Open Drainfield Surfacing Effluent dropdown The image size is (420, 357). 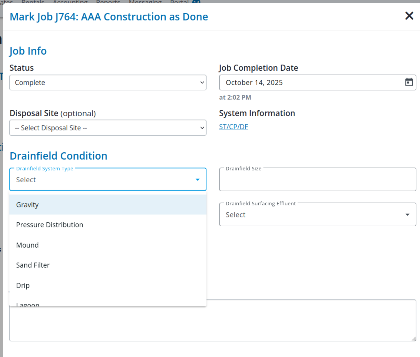[318, 215]
